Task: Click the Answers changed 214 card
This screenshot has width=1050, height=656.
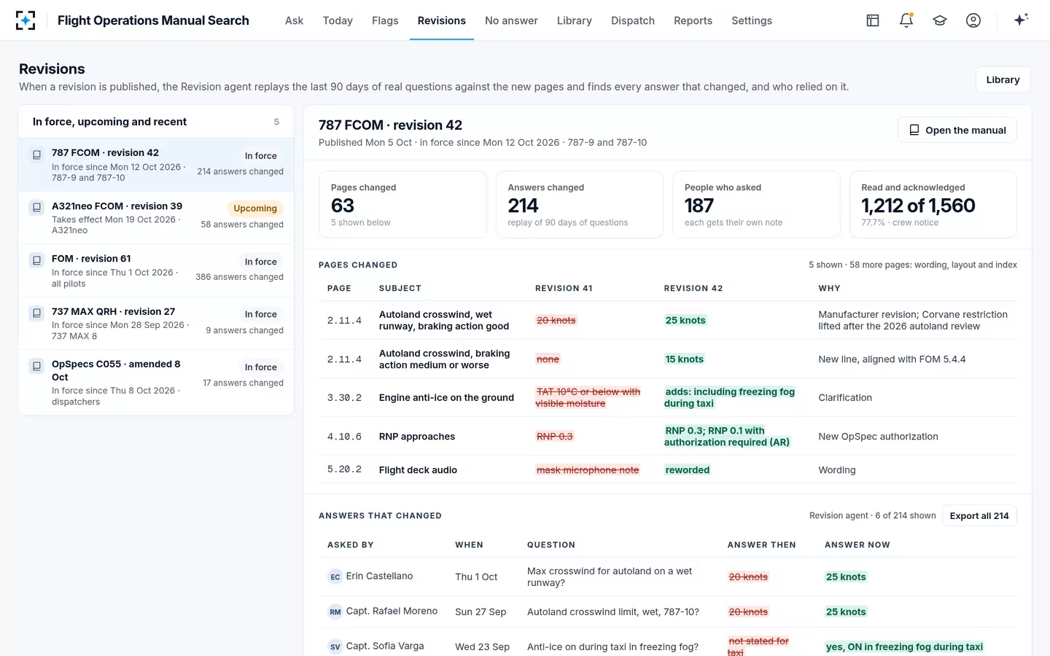Action: click(x=580, y=204)
